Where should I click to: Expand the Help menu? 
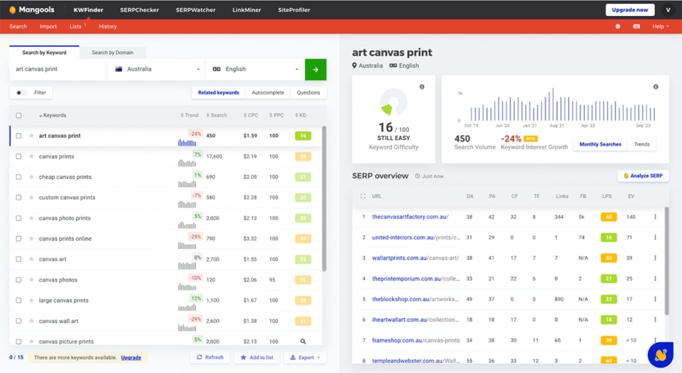[660, 27]
